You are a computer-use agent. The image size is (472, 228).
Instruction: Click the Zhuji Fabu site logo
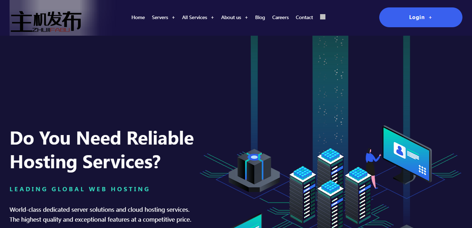[46, 21]
